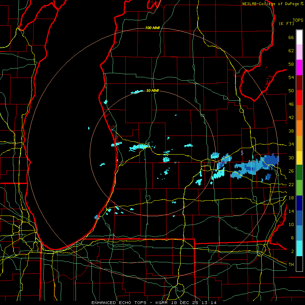Click the navy blue legend swatch

point(299,203)
